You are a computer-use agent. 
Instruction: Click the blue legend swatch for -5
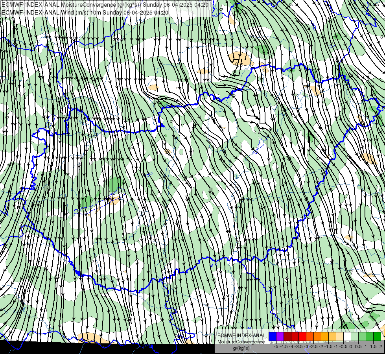[273, 336]
